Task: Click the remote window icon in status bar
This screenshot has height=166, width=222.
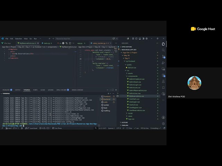Action: click(2, 128)
